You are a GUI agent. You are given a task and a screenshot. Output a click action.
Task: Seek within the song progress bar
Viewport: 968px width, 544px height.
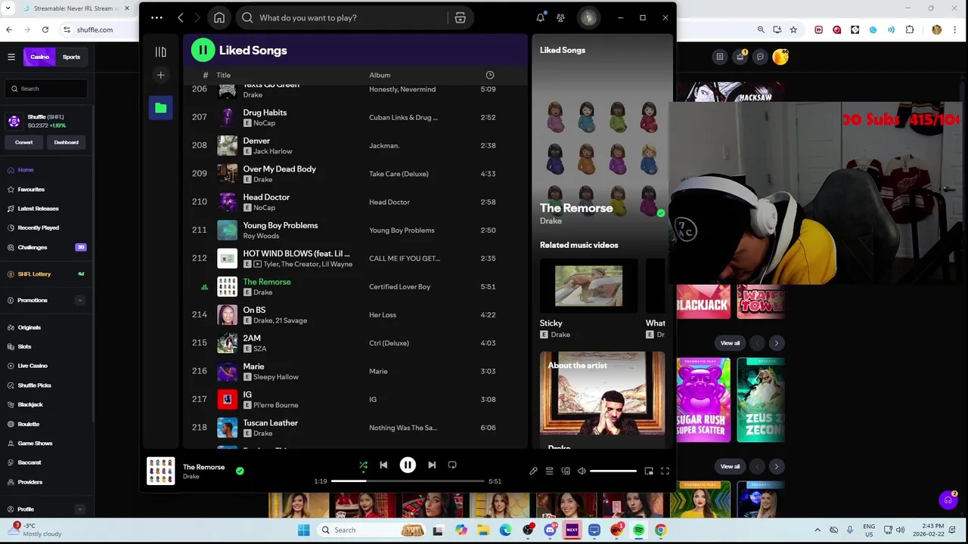pyautogui.click(x=408, y=481)
